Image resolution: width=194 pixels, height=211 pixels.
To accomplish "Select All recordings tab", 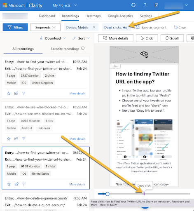I will coord(23,49).
